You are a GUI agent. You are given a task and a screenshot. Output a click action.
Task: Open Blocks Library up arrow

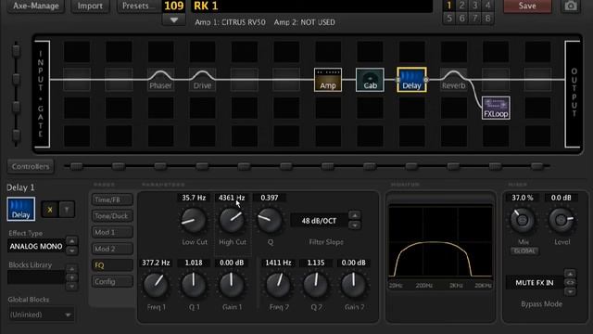71,269
